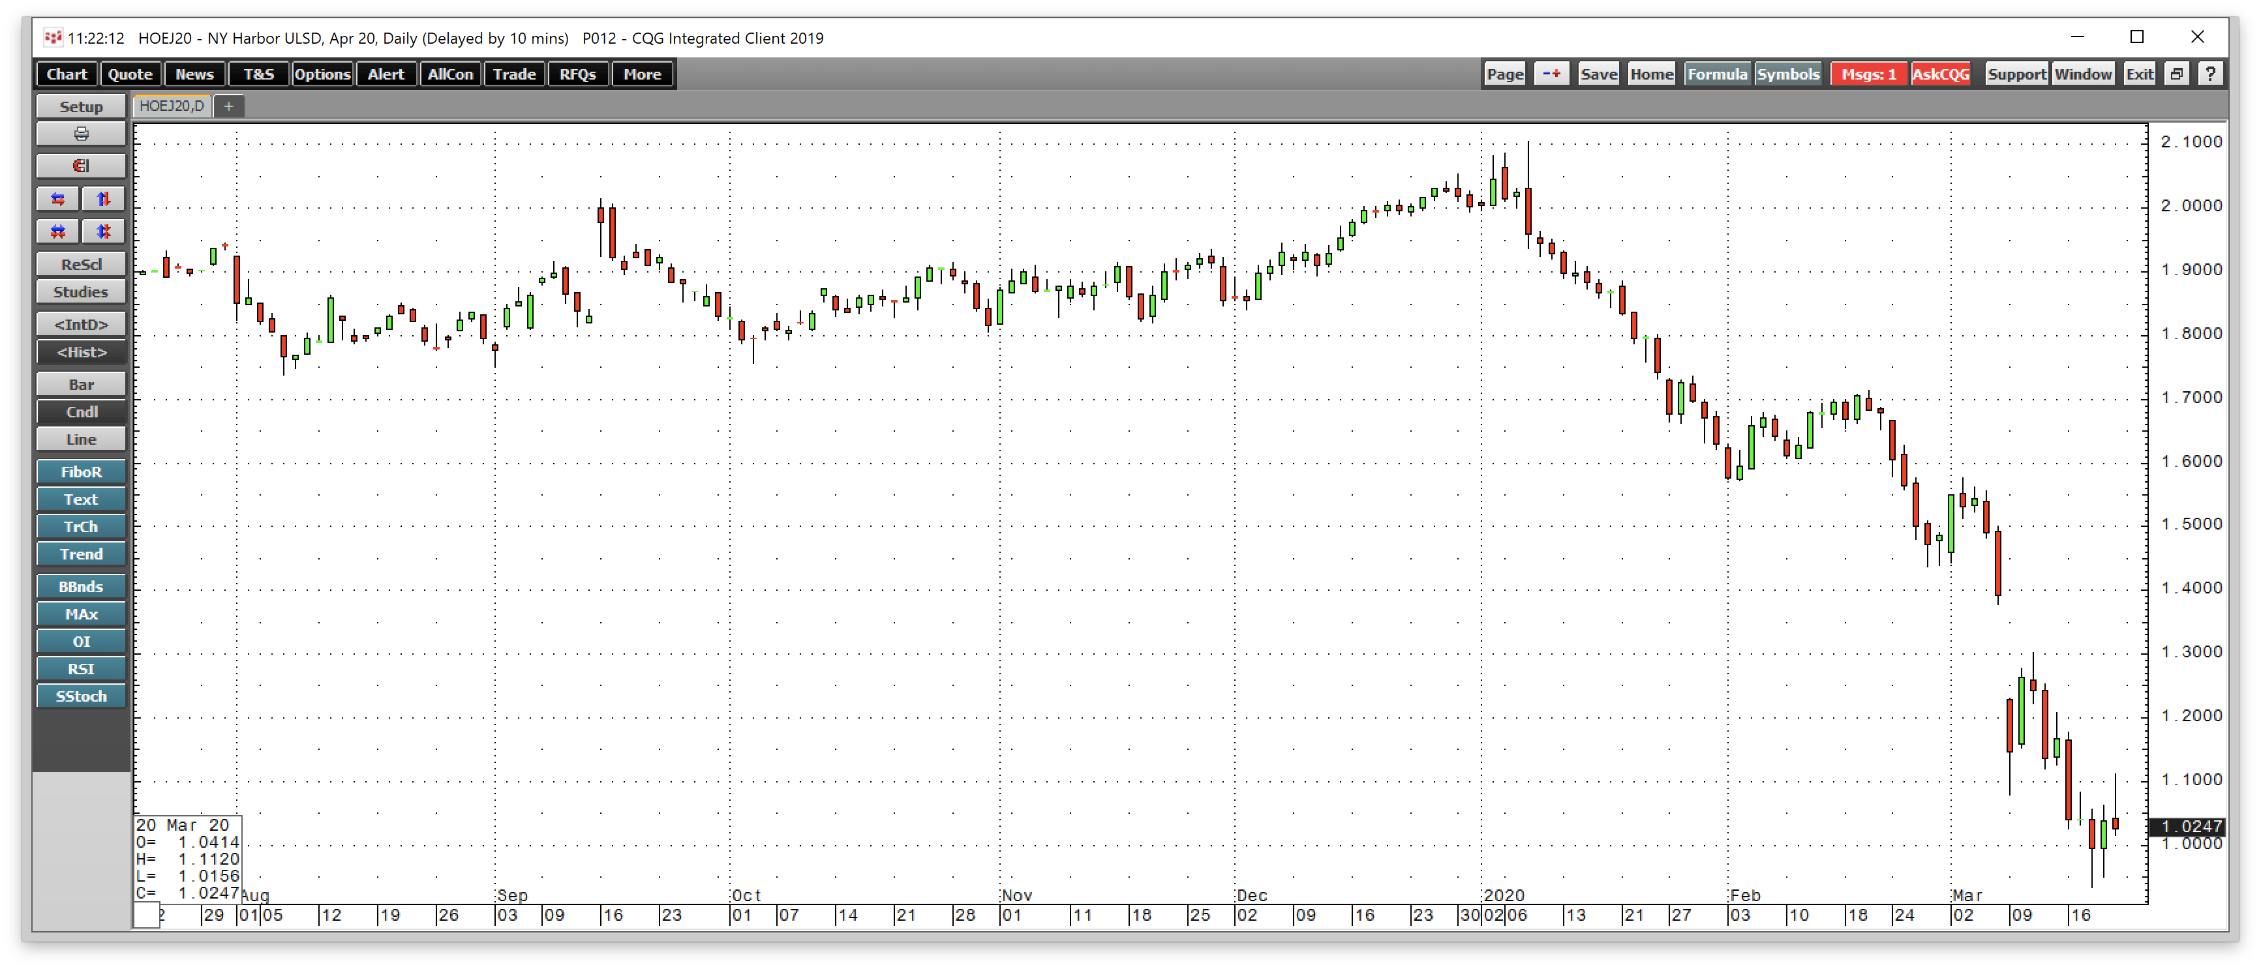
Task: Click the vertical expand arrows icon
Action: pos(104,200)
